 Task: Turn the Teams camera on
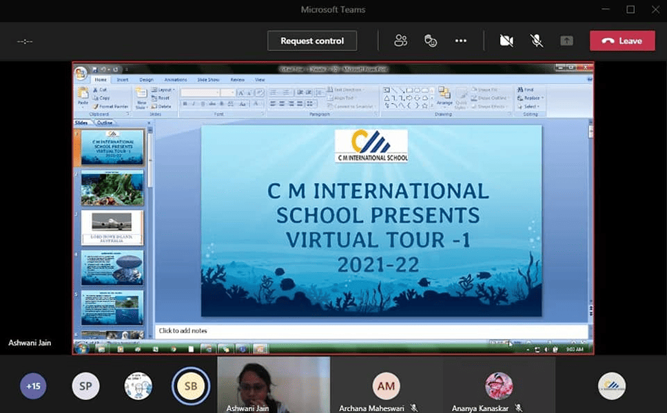[506, 41]
